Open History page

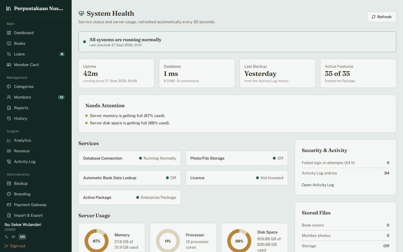tap(36, 118)
